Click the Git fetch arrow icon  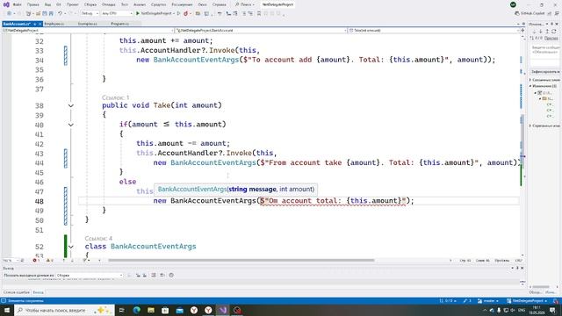click(535, 32)
